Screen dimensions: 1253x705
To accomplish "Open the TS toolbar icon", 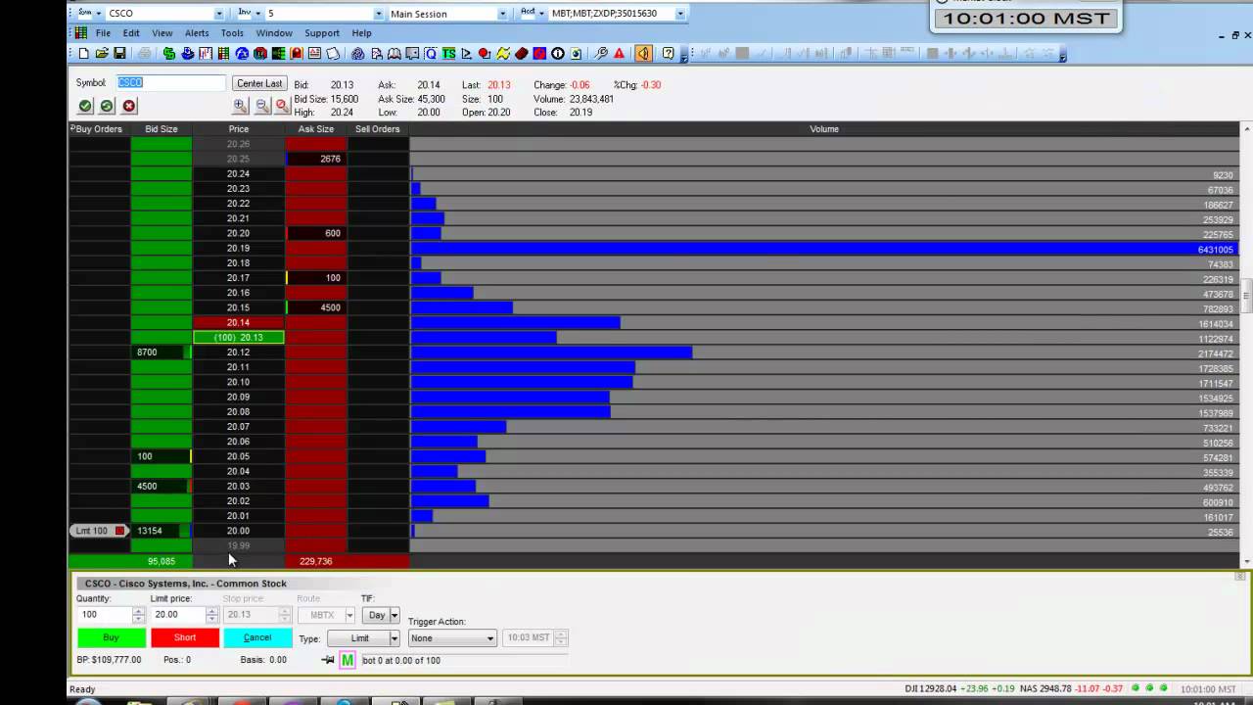I will click(x=448, y=54).
